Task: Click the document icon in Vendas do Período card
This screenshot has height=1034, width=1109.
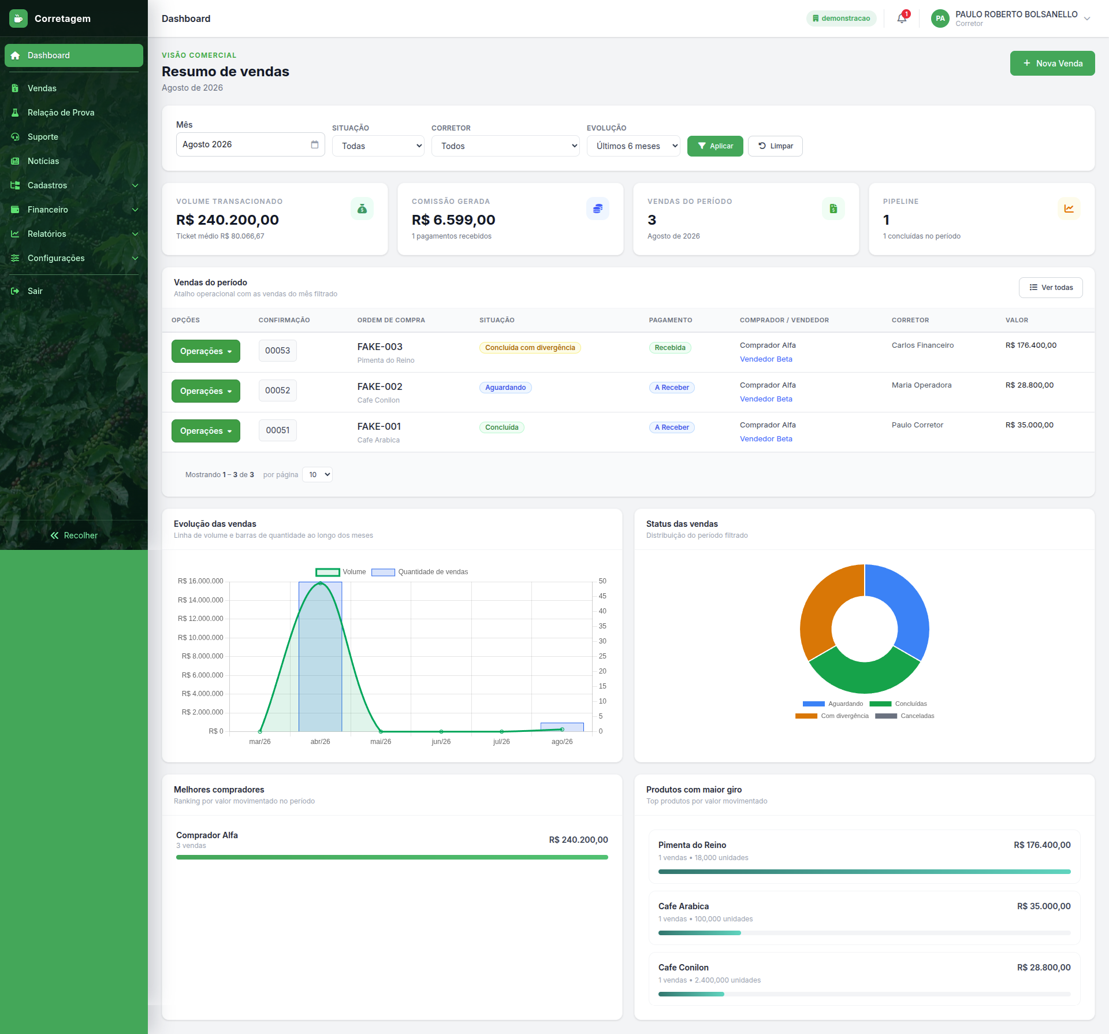Action: [833, 209]
